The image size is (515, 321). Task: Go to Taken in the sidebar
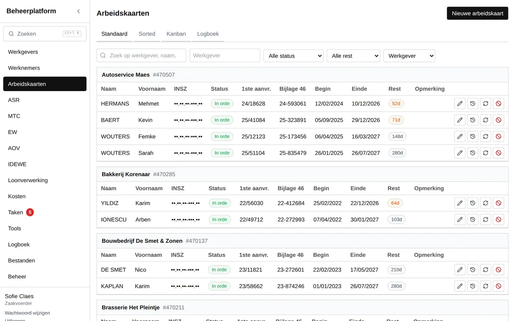pyautogui.click(x=45, y=212)
